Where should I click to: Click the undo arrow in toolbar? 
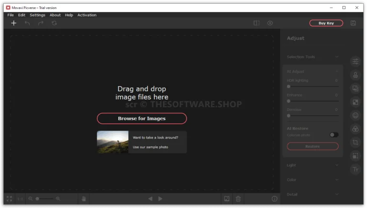[27, 23]
